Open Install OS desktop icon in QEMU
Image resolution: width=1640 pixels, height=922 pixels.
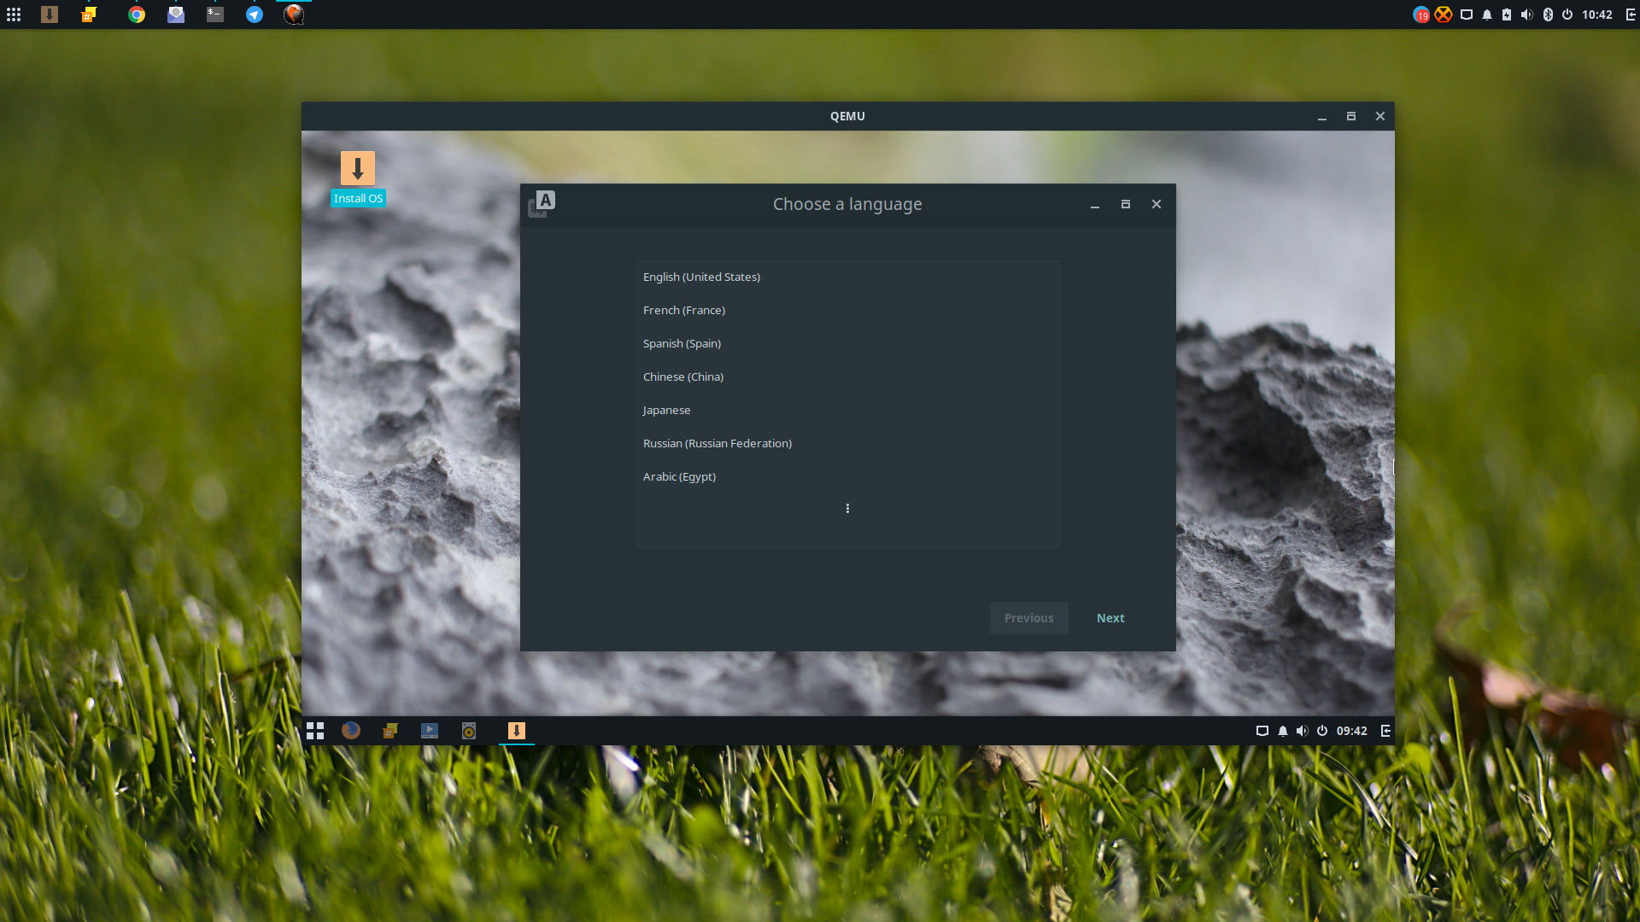click(358, 179)
